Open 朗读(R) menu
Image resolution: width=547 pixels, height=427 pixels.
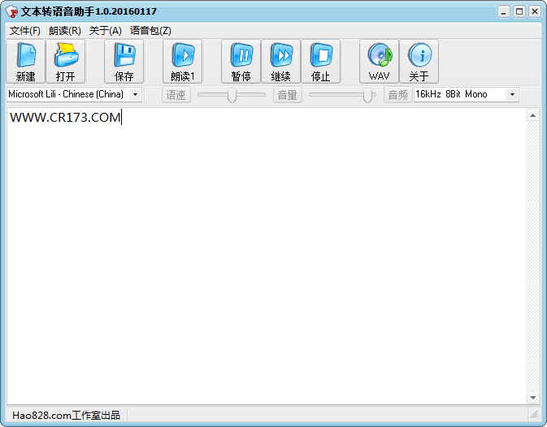coord(65,31)
